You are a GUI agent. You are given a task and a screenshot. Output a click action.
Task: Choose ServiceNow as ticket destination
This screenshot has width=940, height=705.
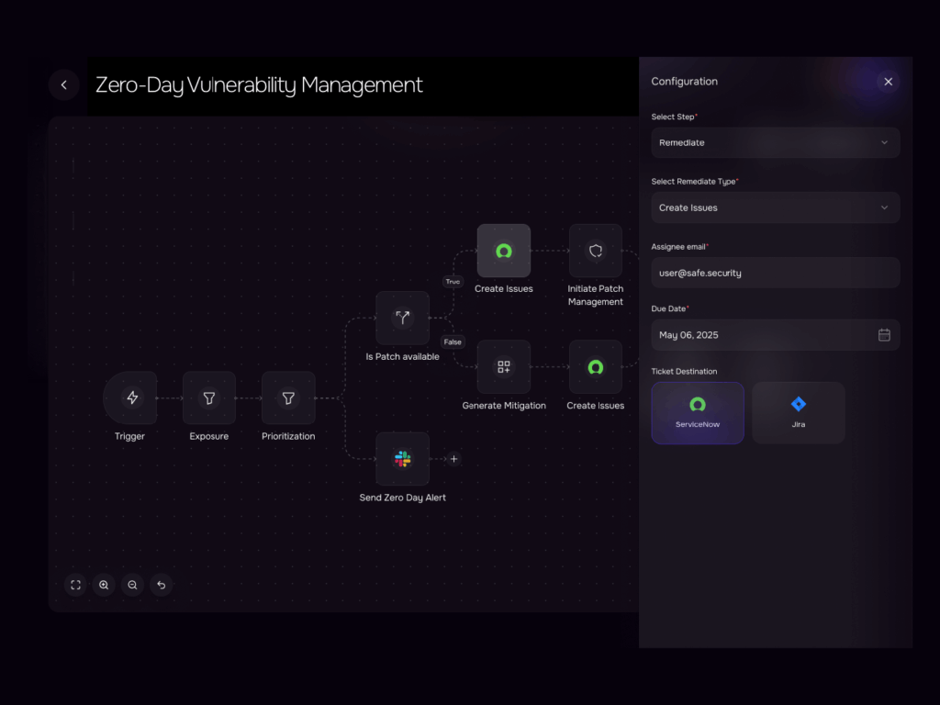coord(698,413)
